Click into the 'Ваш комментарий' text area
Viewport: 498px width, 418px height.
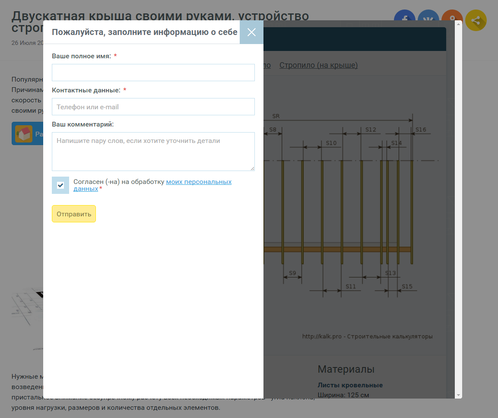point(153,152)
